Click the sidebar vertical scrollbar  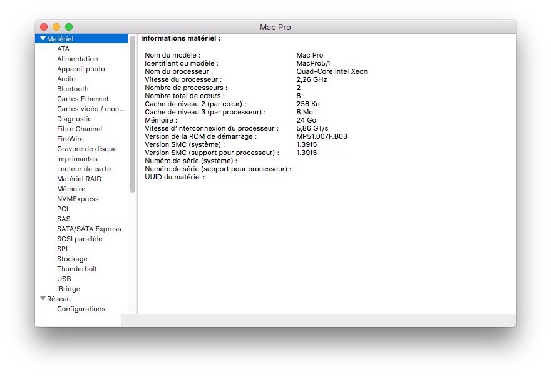click(x=133, y=114)
